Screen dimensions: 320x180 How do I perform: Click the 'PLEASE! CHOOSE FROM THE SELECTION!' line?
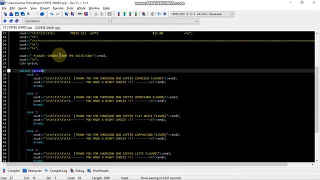pos(63,55)
